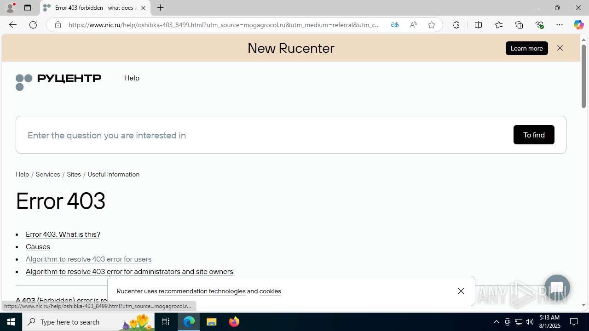Jump to Causes section

[x=38, y=246]
